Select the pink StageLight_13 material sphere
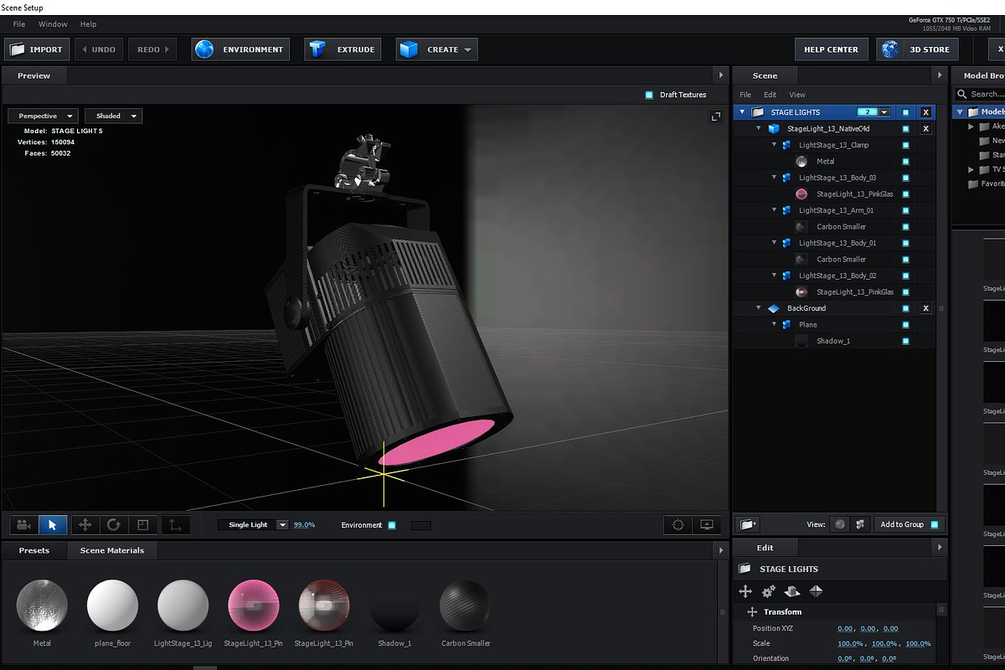The width and height of the screenshot is (1005, 670). [253, 604]
